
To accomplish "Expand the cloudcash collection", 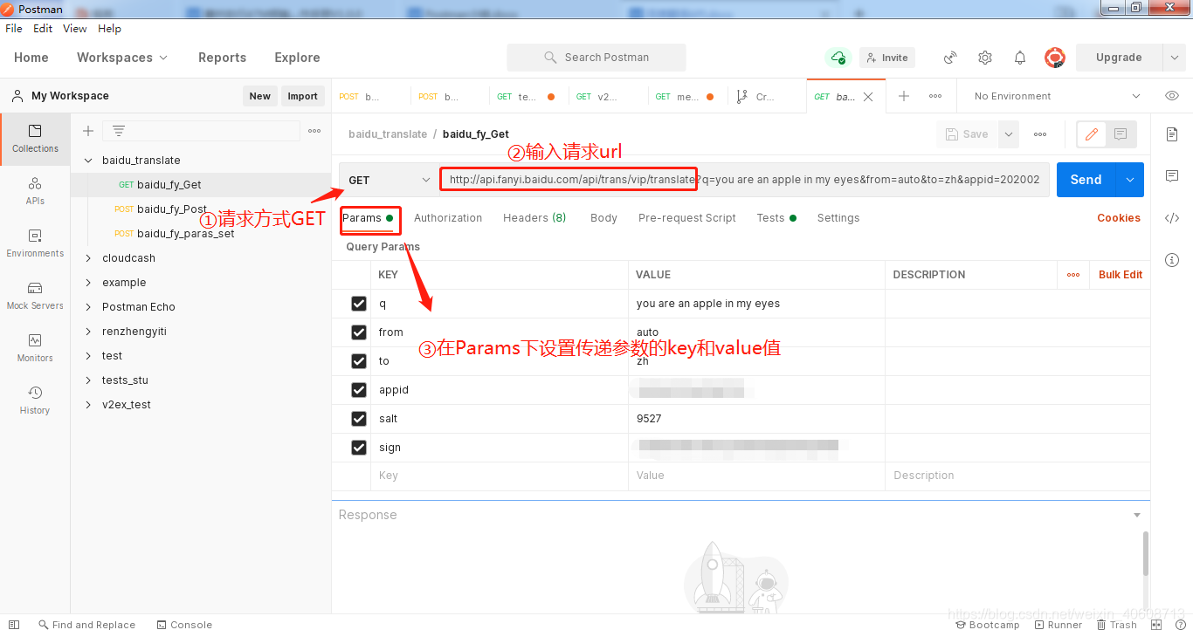I will [x=88, y=258].
